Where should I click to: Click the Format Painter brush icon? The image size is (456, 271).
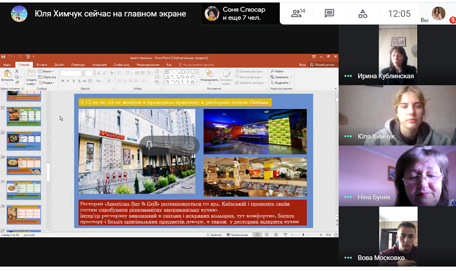click(17, 83)
